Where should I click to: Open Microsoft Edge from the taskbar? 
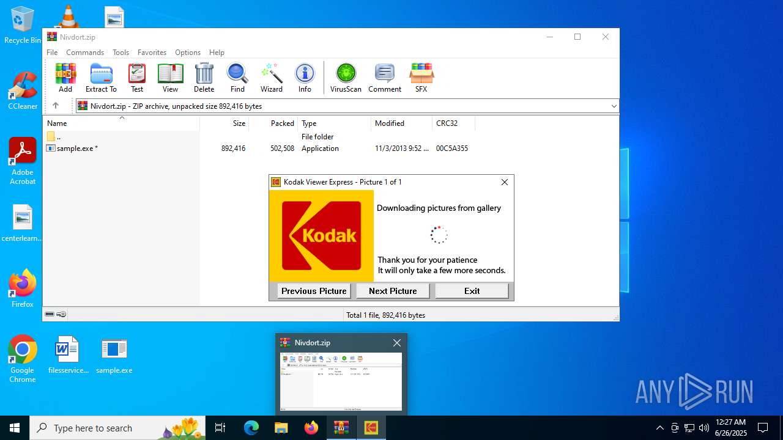click(x=251, y=428)
